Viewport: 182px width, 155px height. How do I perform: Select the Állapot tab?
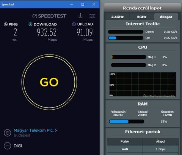point(166,17)
